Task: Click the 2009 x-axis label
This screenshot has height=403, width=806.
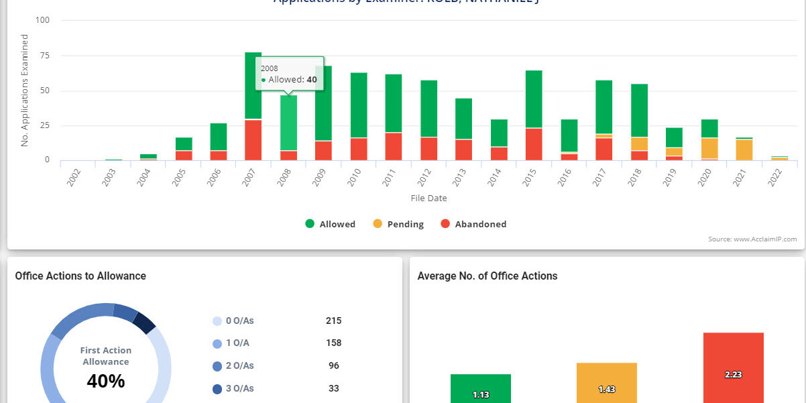Action: coord(320,176)
